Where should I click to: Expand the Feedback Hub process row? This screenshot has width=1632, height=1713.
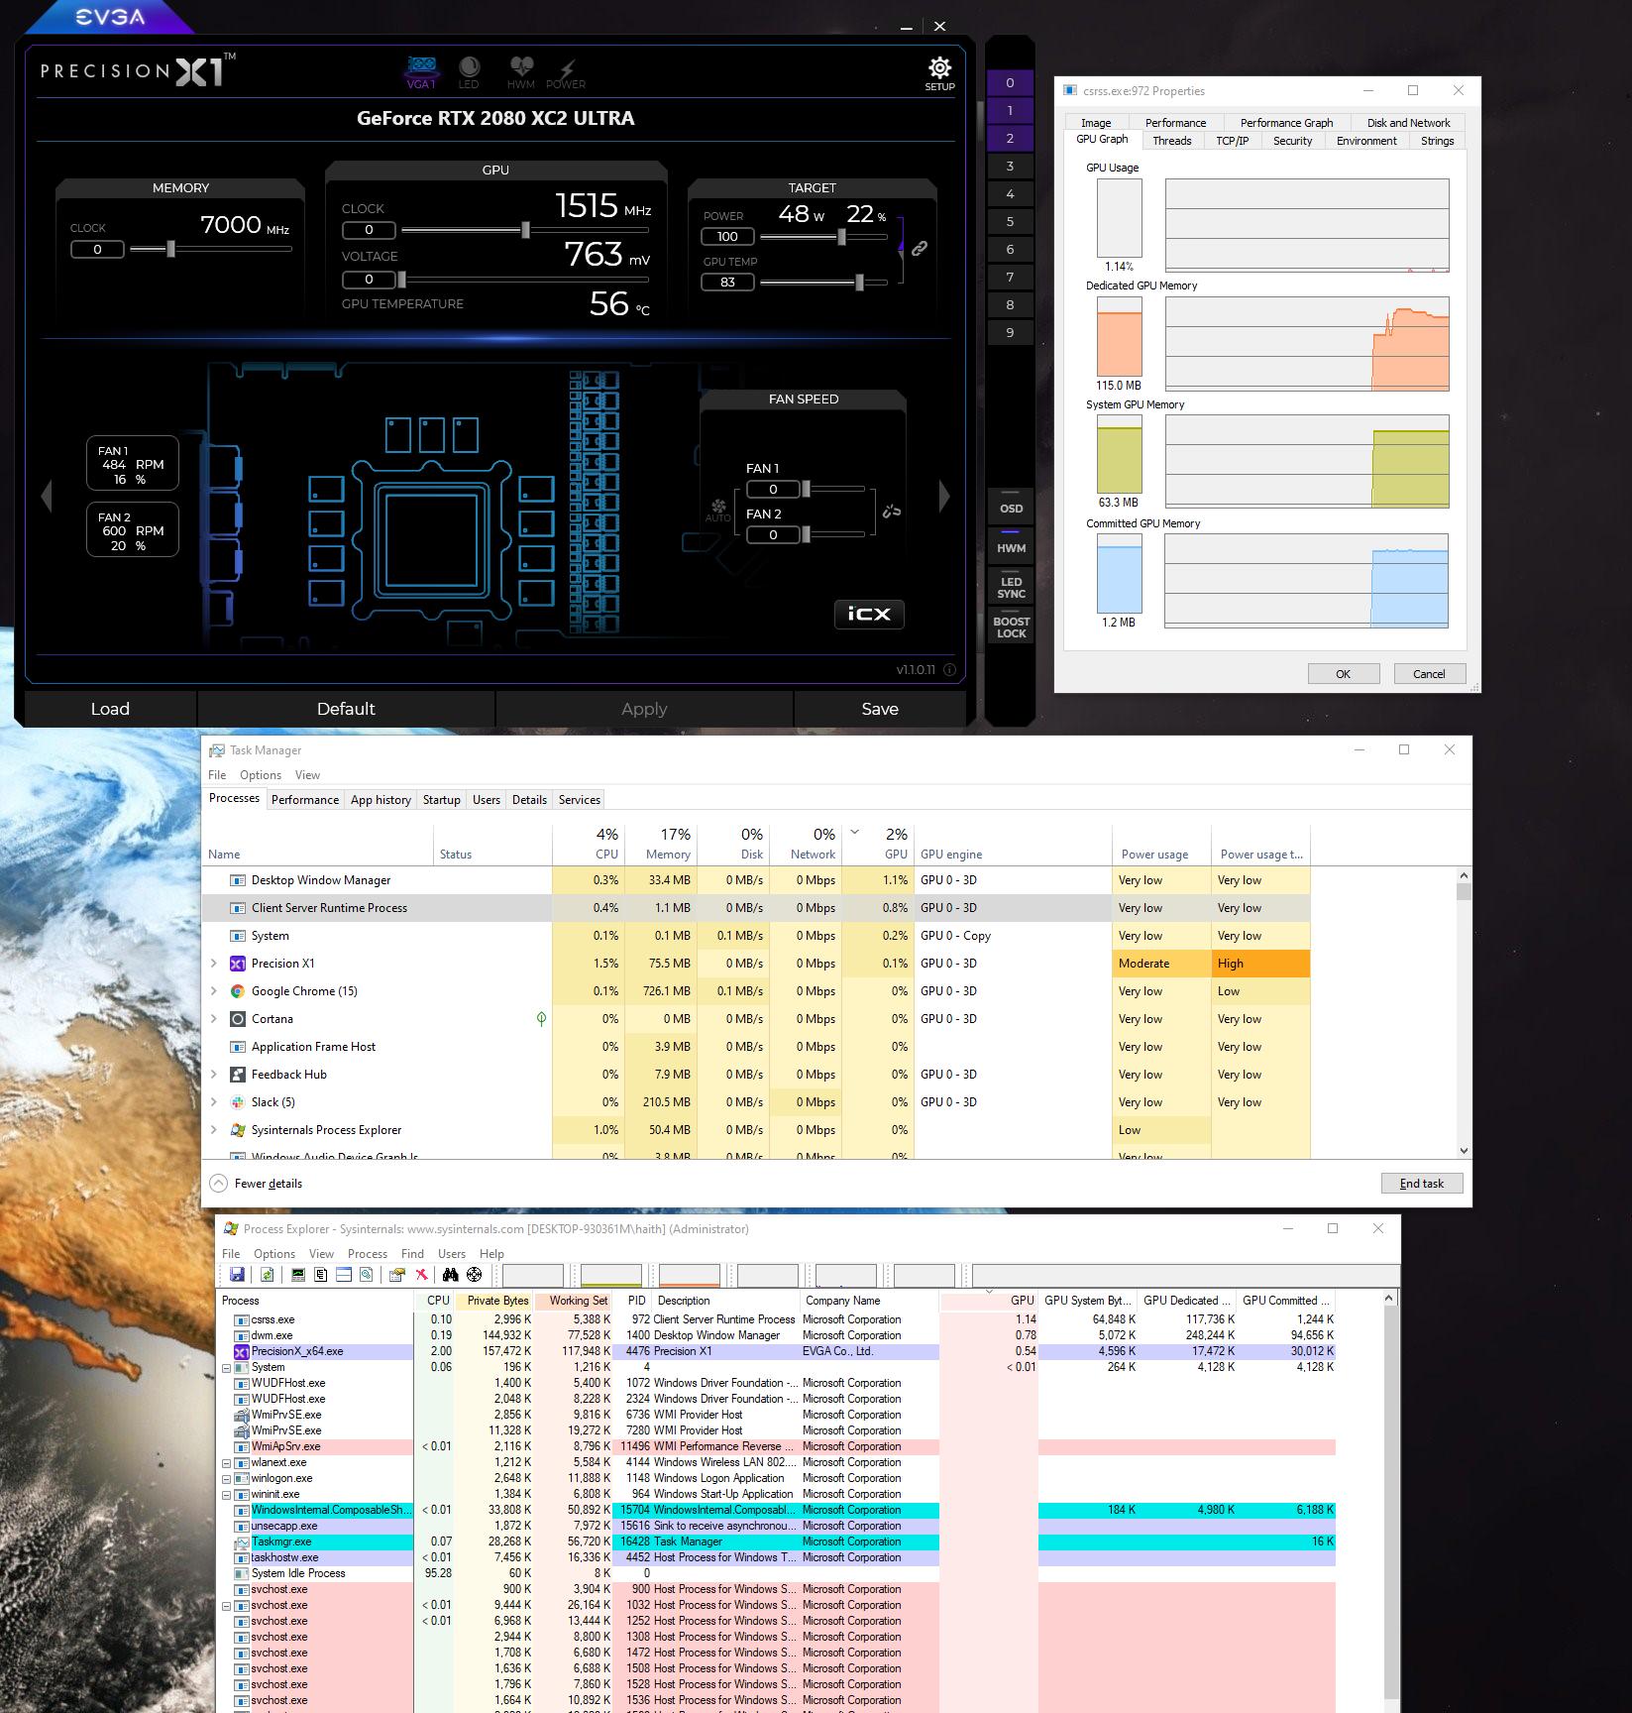pos(214,1075)
